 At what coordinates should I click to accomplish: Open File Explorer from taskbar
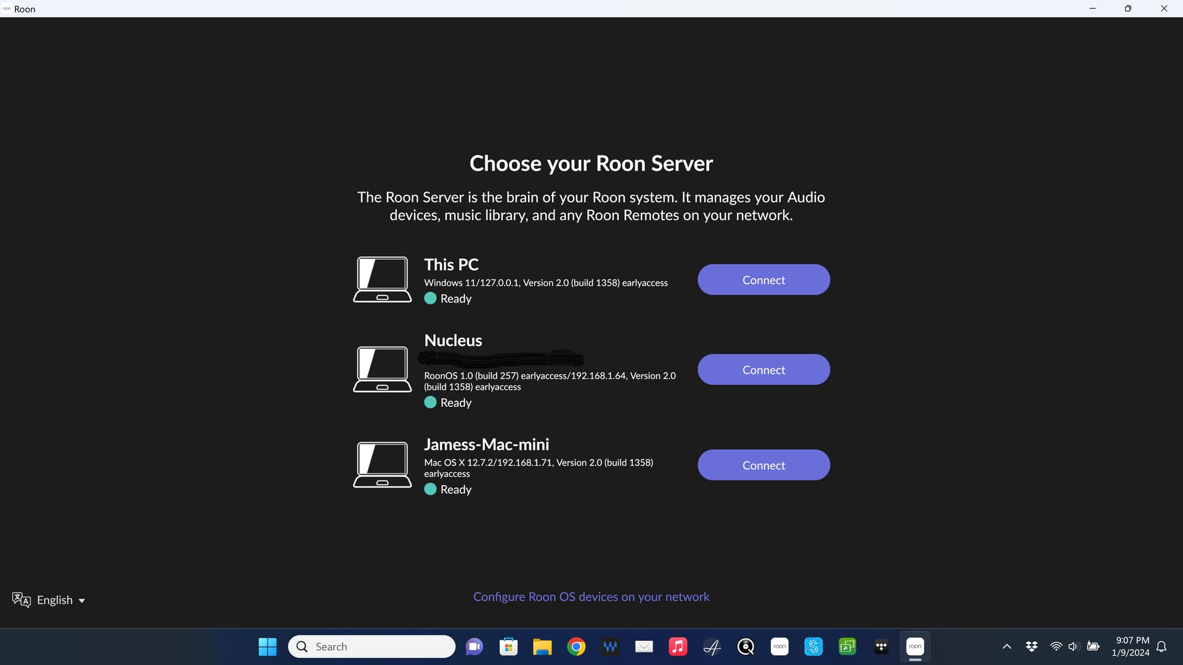click(542, 647)
